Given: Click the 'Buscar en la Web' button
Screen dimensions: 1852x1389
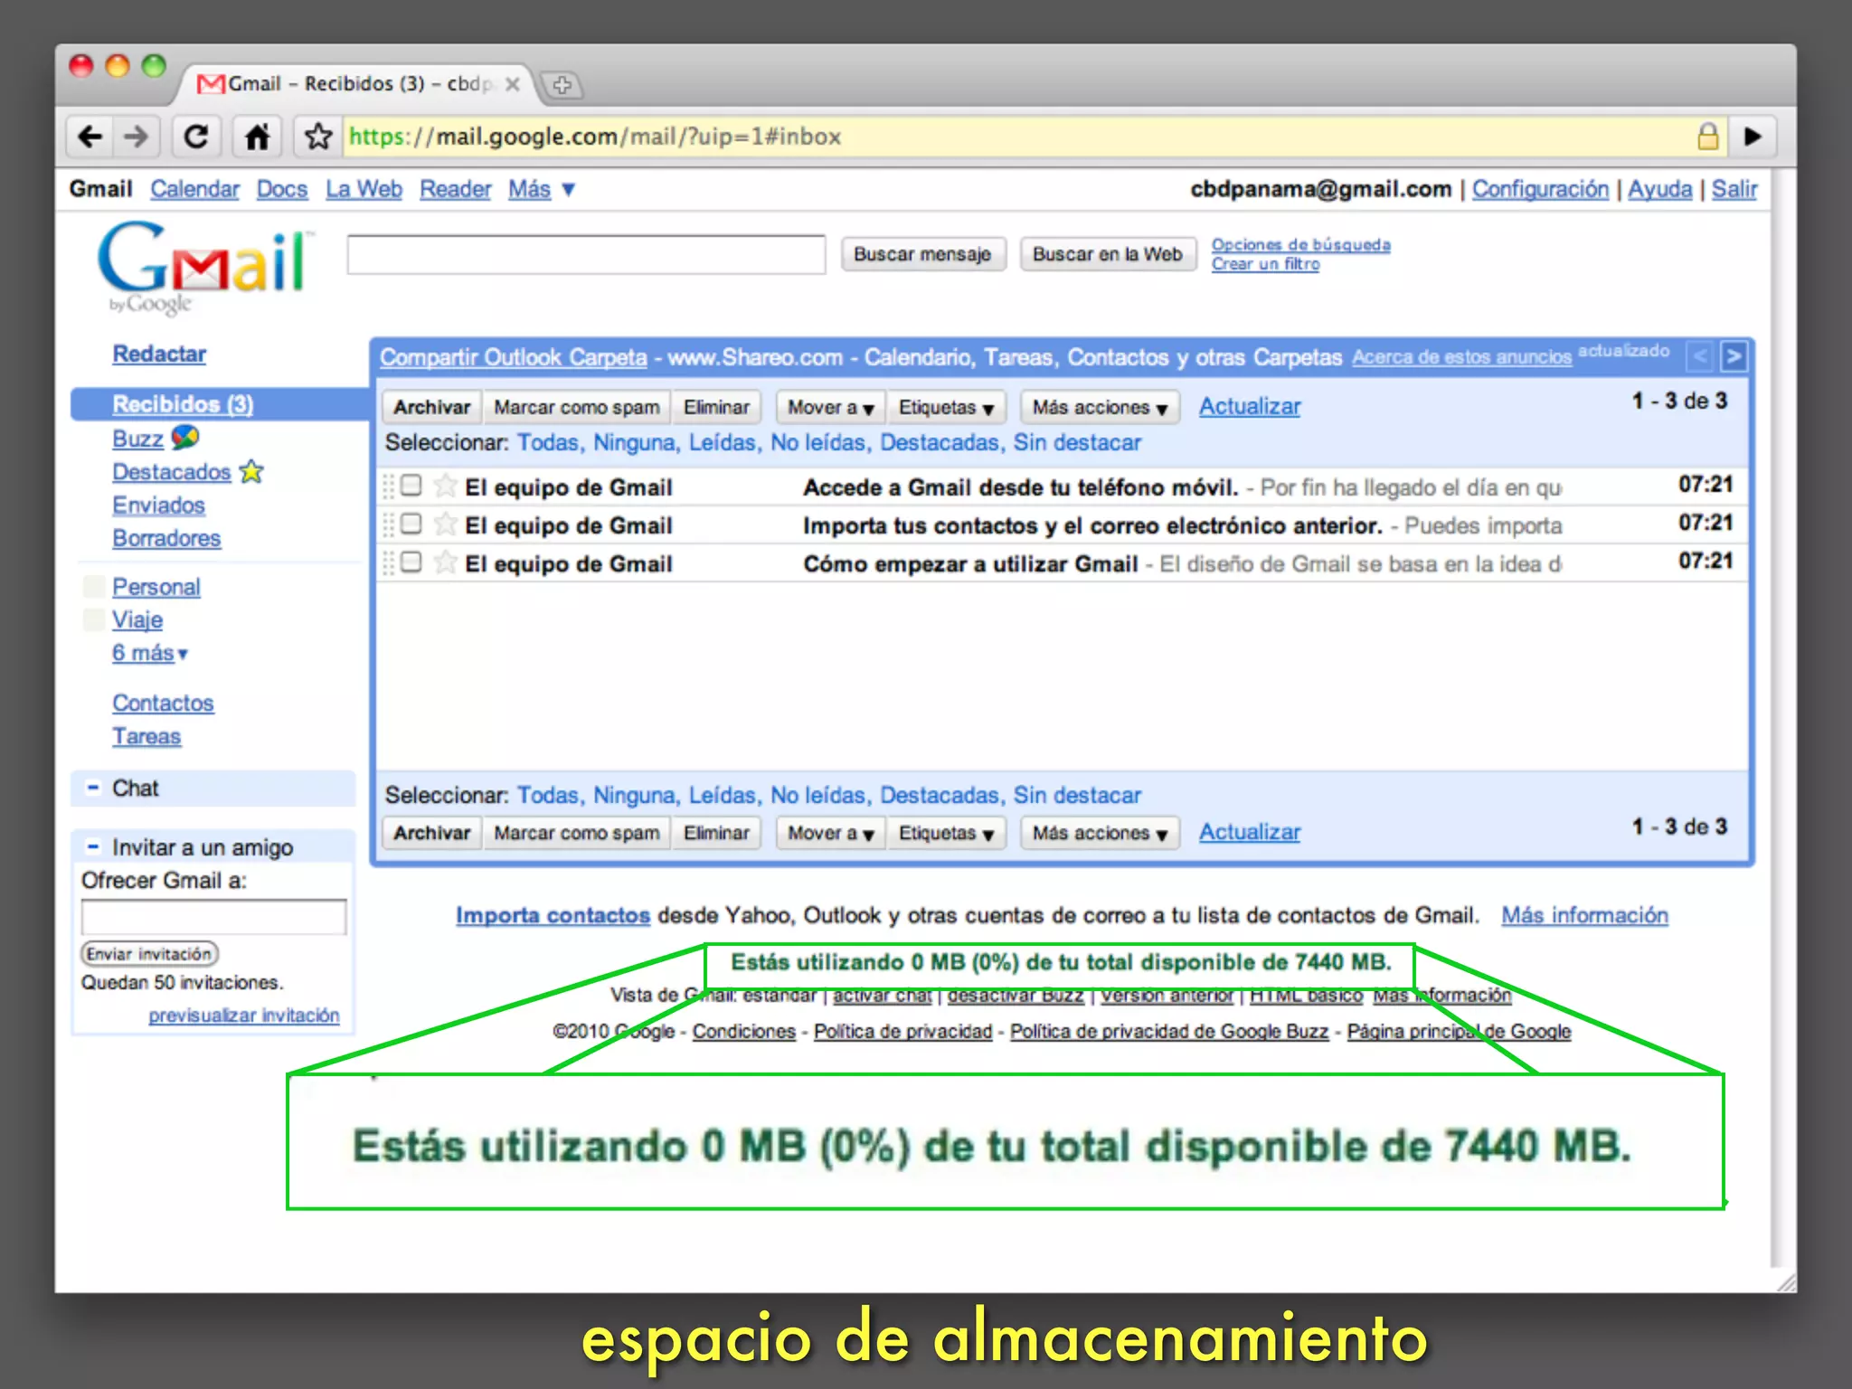Looking at the screenshot, I should (x=1108, y=254).
